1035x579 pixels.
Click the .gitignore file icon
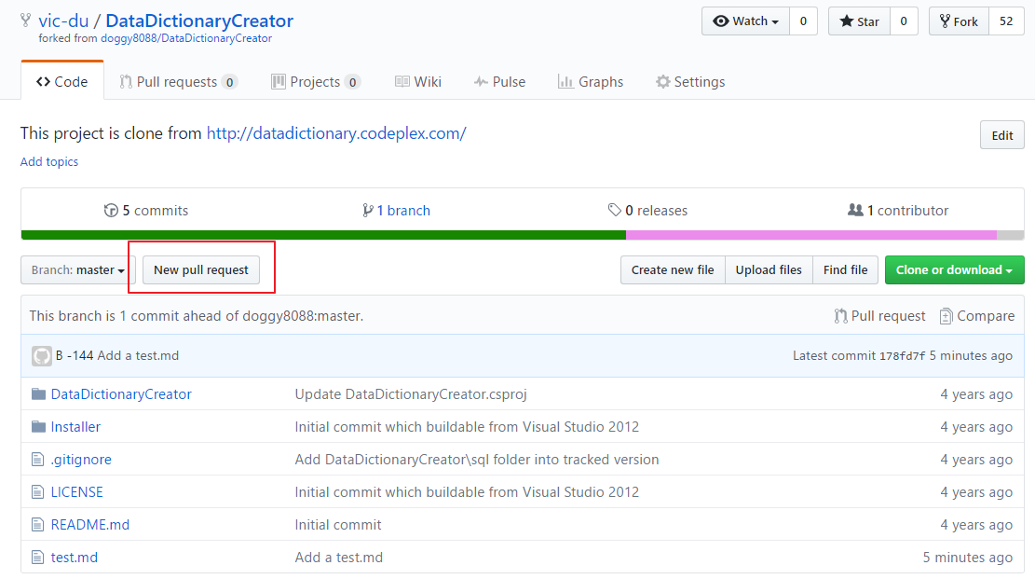coord(37,460)
